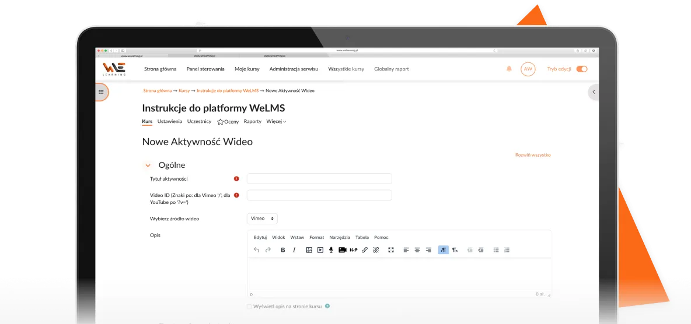Open Administracja serwisu

tap(294, 69)
